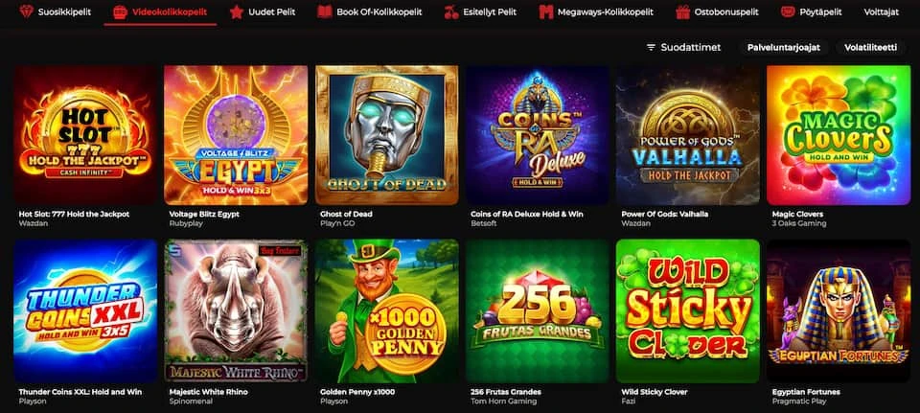Image resolution: width=920 pixels, height=413 pixels.
Task: Open the Voittajat tab
Action: (882, 11)
